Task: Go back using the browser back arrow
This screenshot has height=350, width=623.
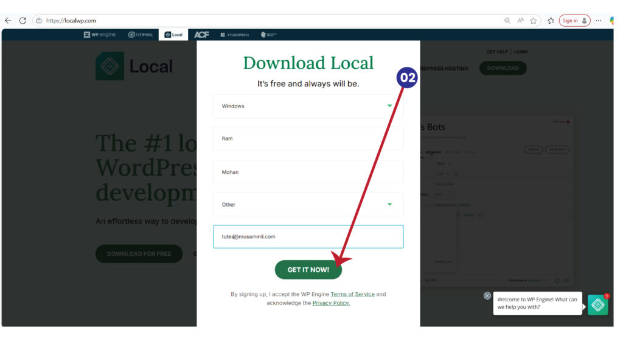Action: click(8, 21)
